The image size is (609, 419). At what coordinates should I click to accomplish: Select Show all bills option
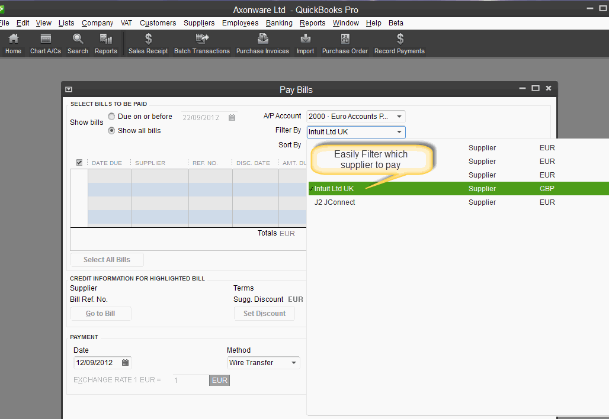click(111, 131)
